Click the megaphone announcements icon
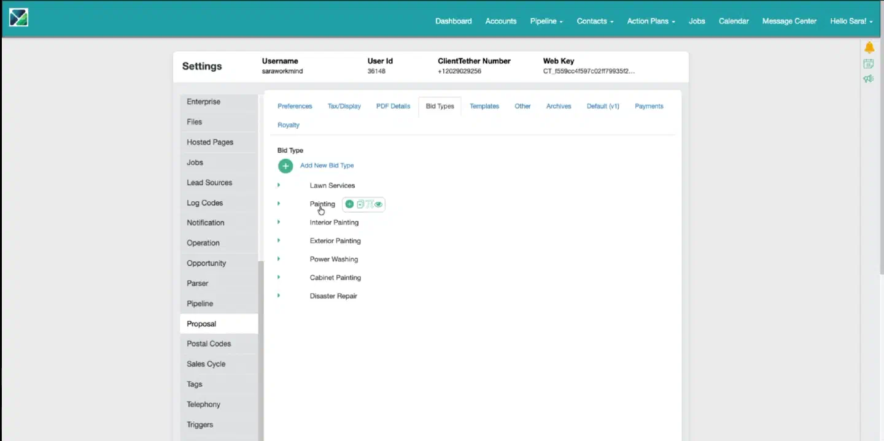This screenshot has width=884, height=441. (x=869, y=79)
